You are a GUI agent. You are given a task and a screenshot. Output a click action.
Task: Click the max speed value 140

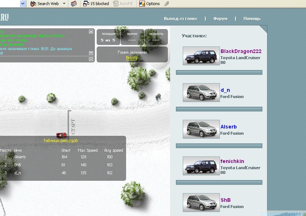tap(84, 165)
